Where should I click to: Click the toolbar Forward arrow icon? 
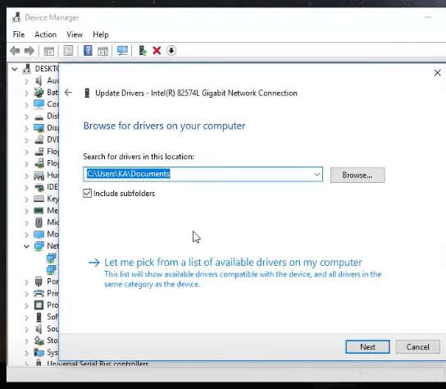pos(30,51)
